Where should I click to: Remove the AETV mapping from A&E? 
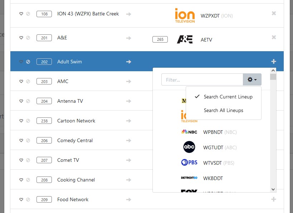(x=274, y=38)
